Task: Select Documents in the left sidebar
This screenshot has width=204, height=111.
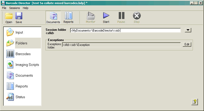Action: click(x=24, y=75)
